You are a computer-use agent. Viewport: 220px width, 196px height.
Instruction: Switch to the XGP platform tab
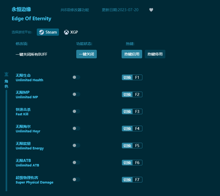(x=71, y=32)
